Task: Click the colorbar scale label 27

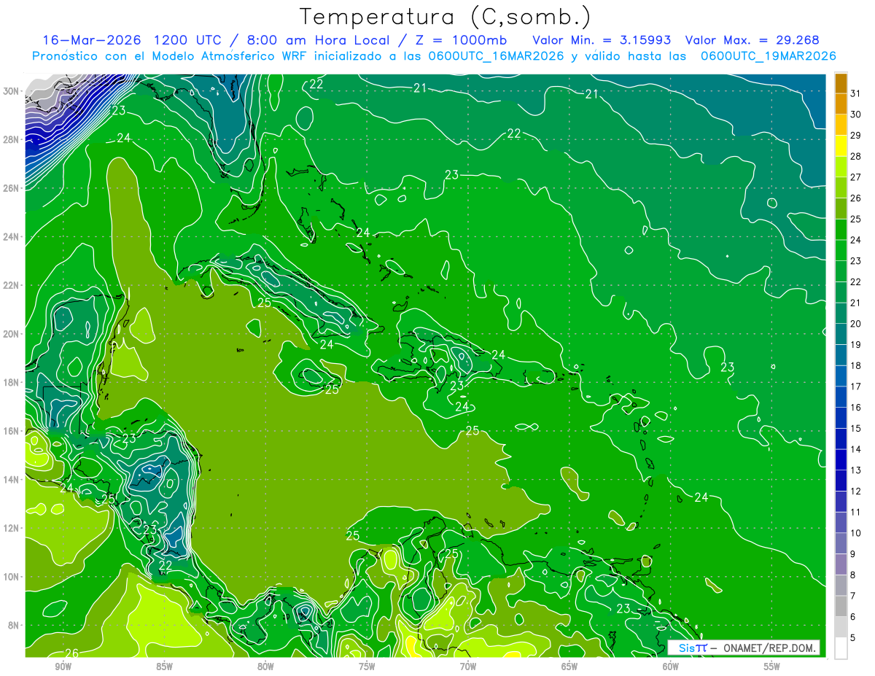Action: 856,176
